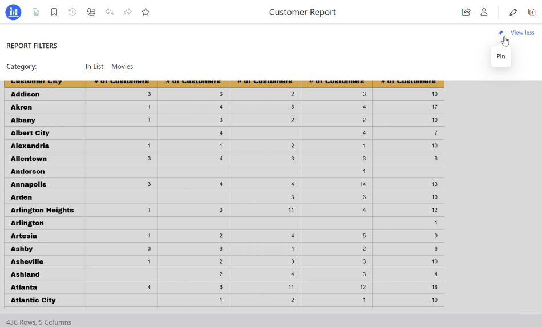Image resolution: width=542 pixels, height=327 pixels.
Task: Select the Annapolis row header
Action: (x=45, y=184)
